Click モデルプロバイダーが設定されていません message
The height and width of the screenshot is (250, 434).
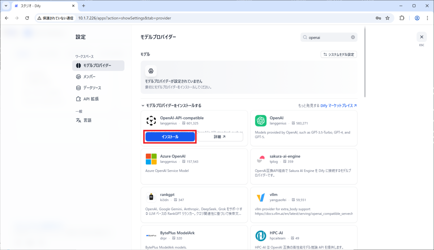(x=174, y=81)
